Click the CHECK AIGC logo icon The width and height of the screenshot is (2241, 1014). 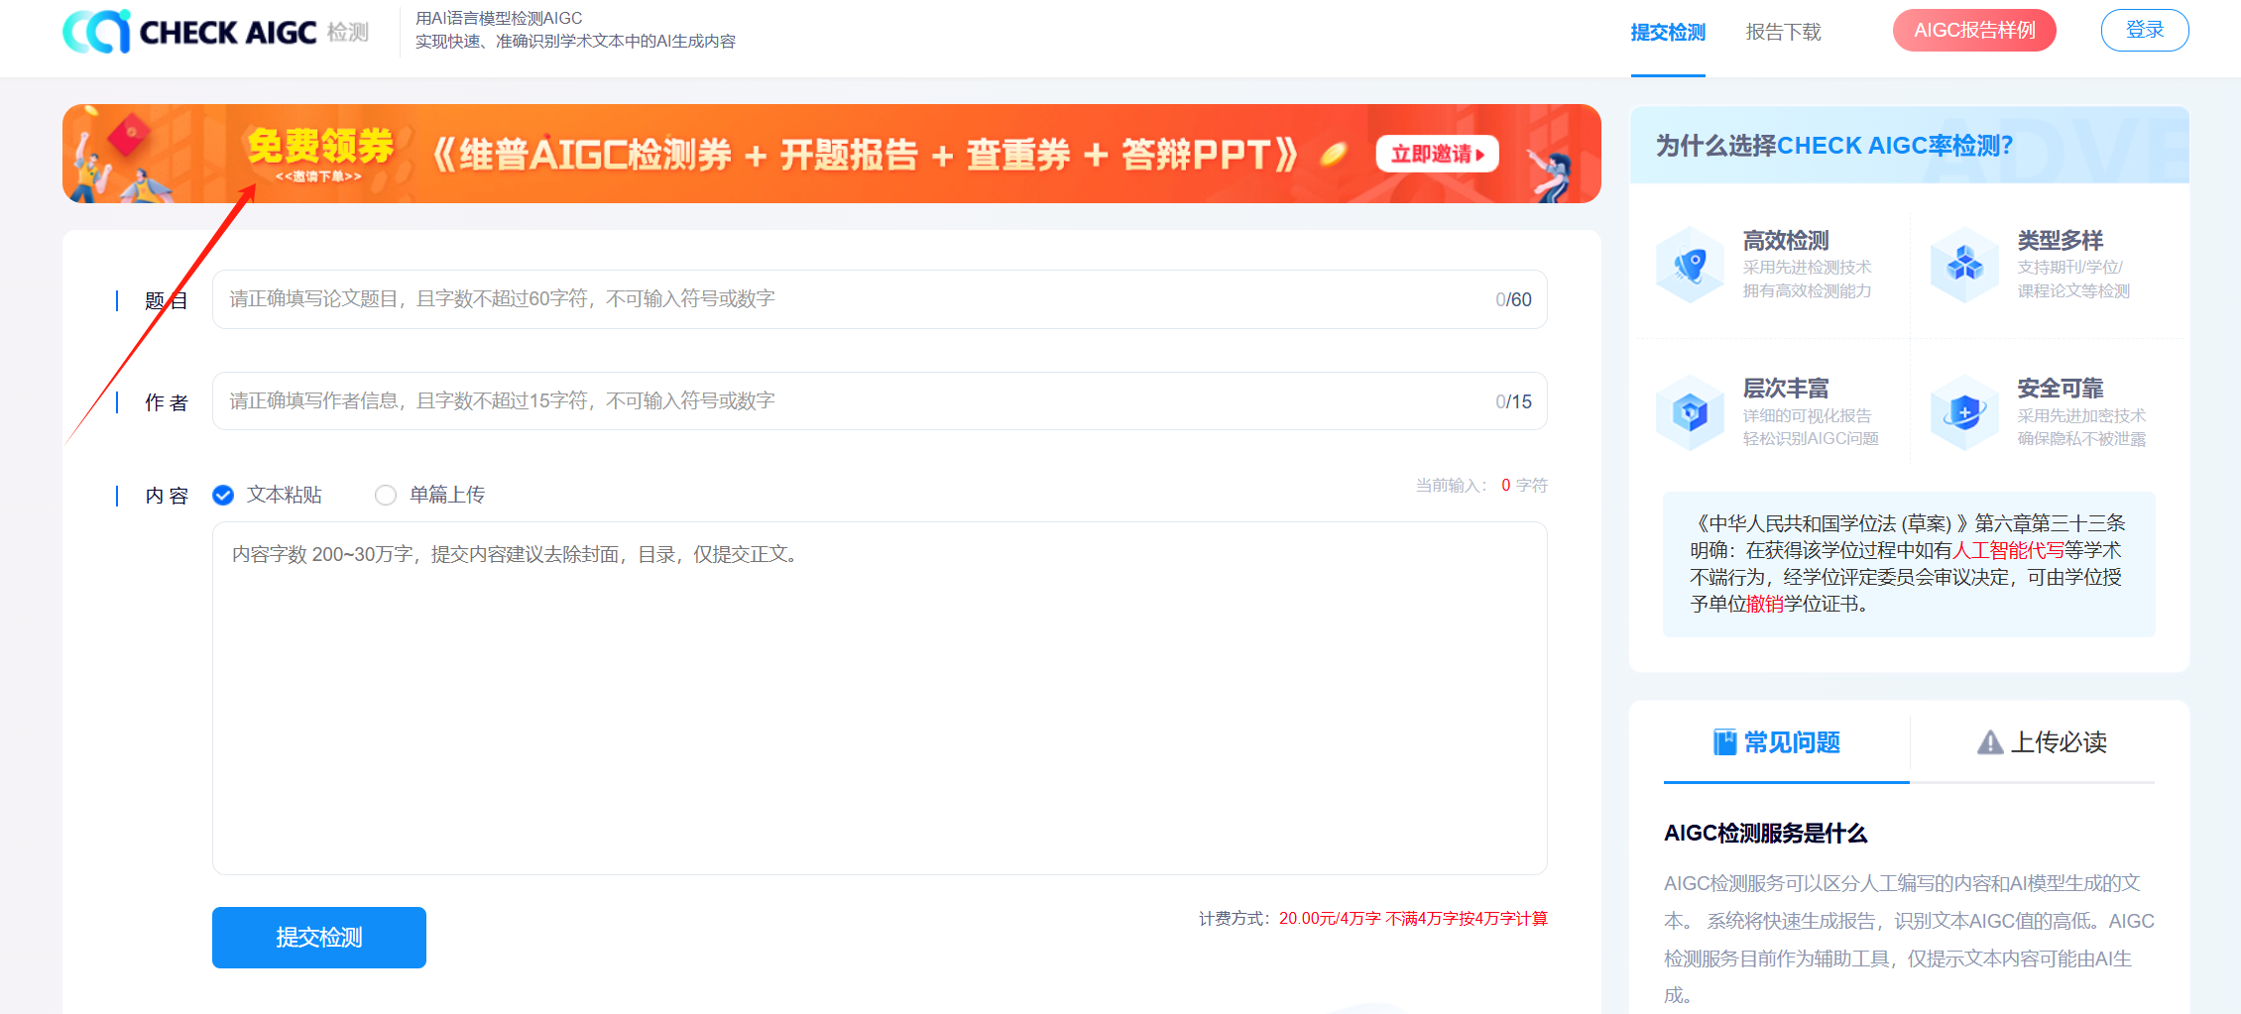click(96, 32)
